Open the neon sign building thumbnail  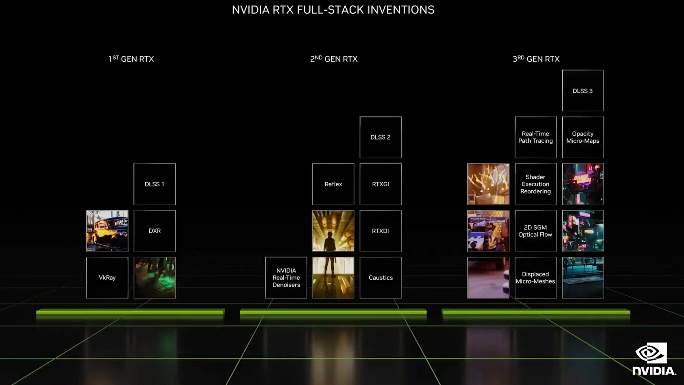[x=583, y=184]
